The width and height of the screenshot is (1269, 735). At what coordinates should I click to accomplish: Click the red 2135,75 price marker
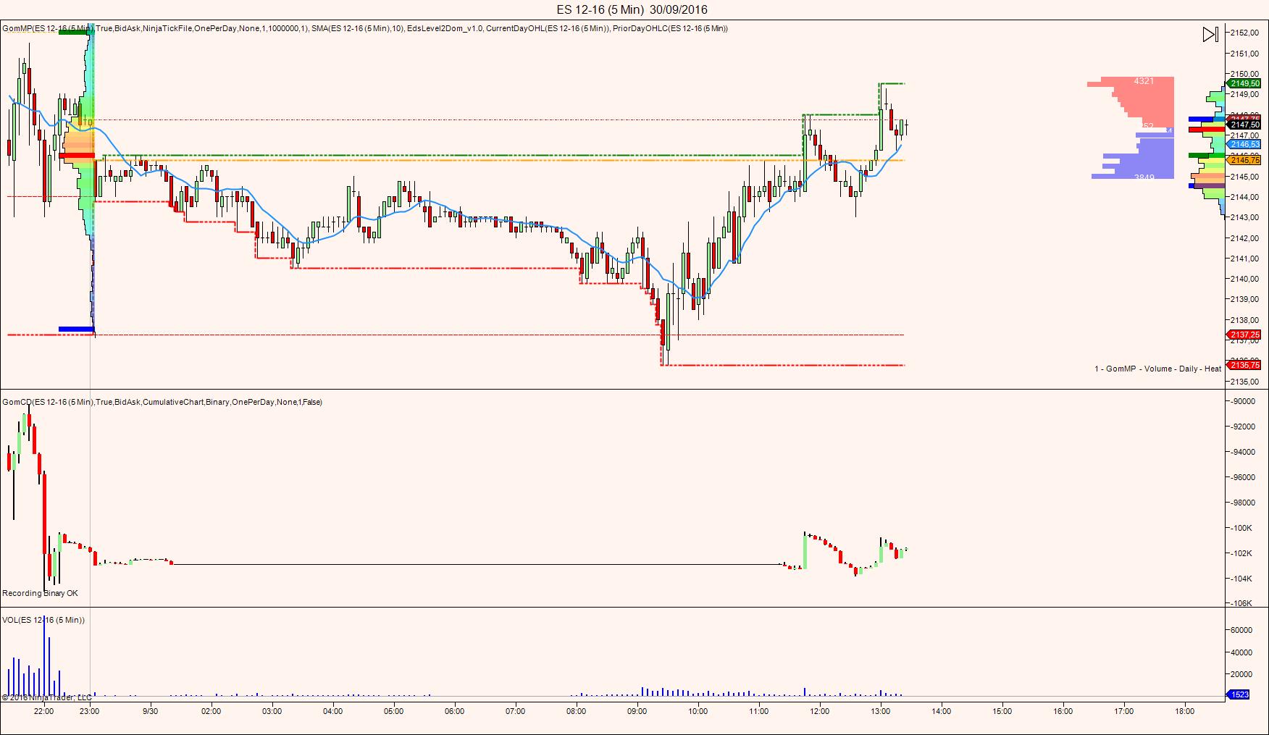tap(1245, 365)
